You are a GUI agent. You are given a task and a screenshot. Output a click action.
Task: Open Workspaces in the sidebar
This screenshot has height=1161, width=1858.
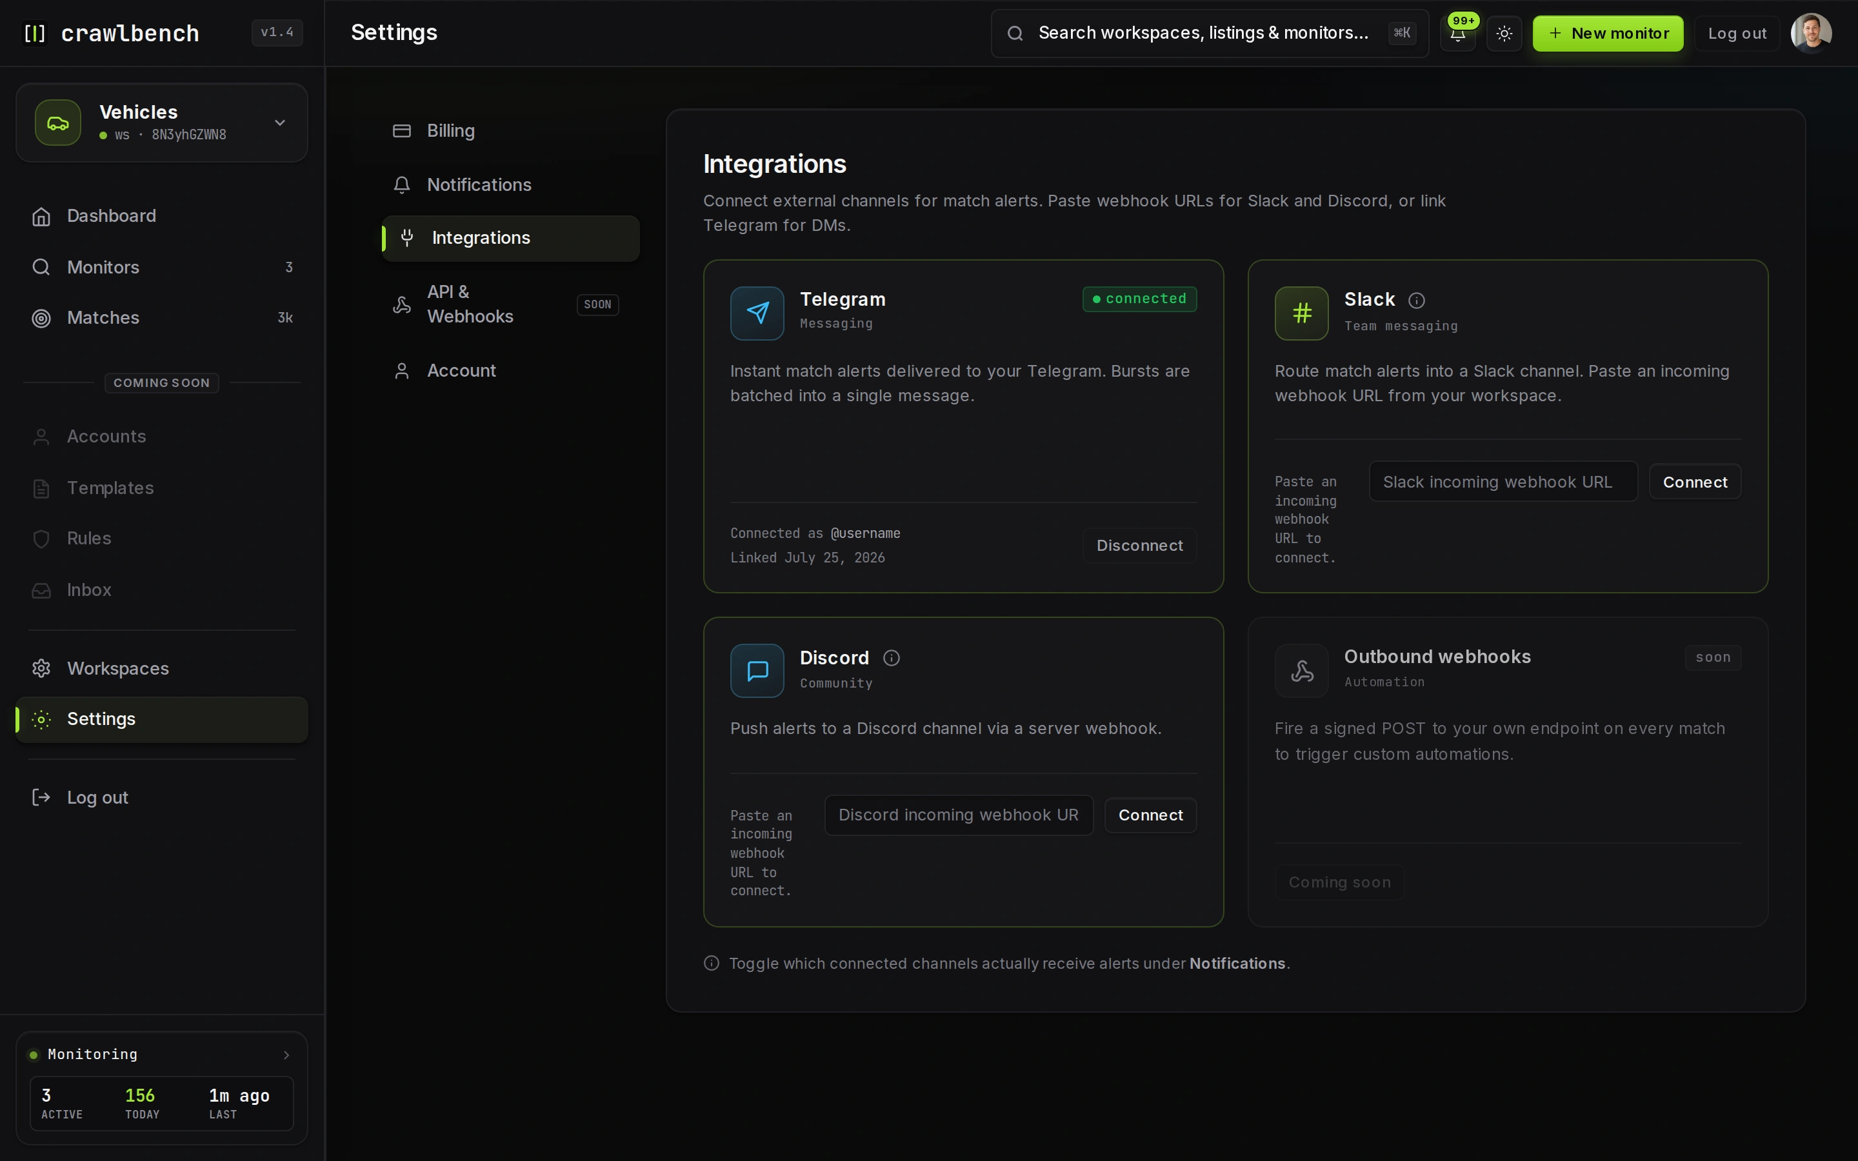click(162, 668)
